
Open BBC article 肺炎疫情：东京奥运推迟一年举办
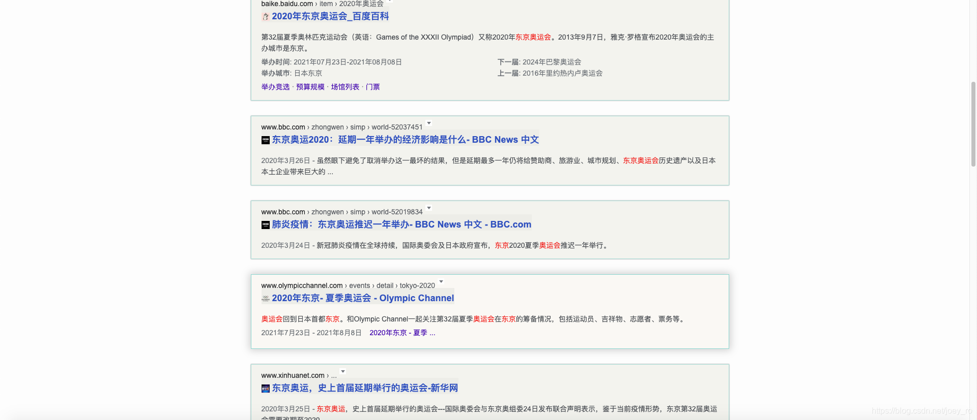[x=401, y=224]
